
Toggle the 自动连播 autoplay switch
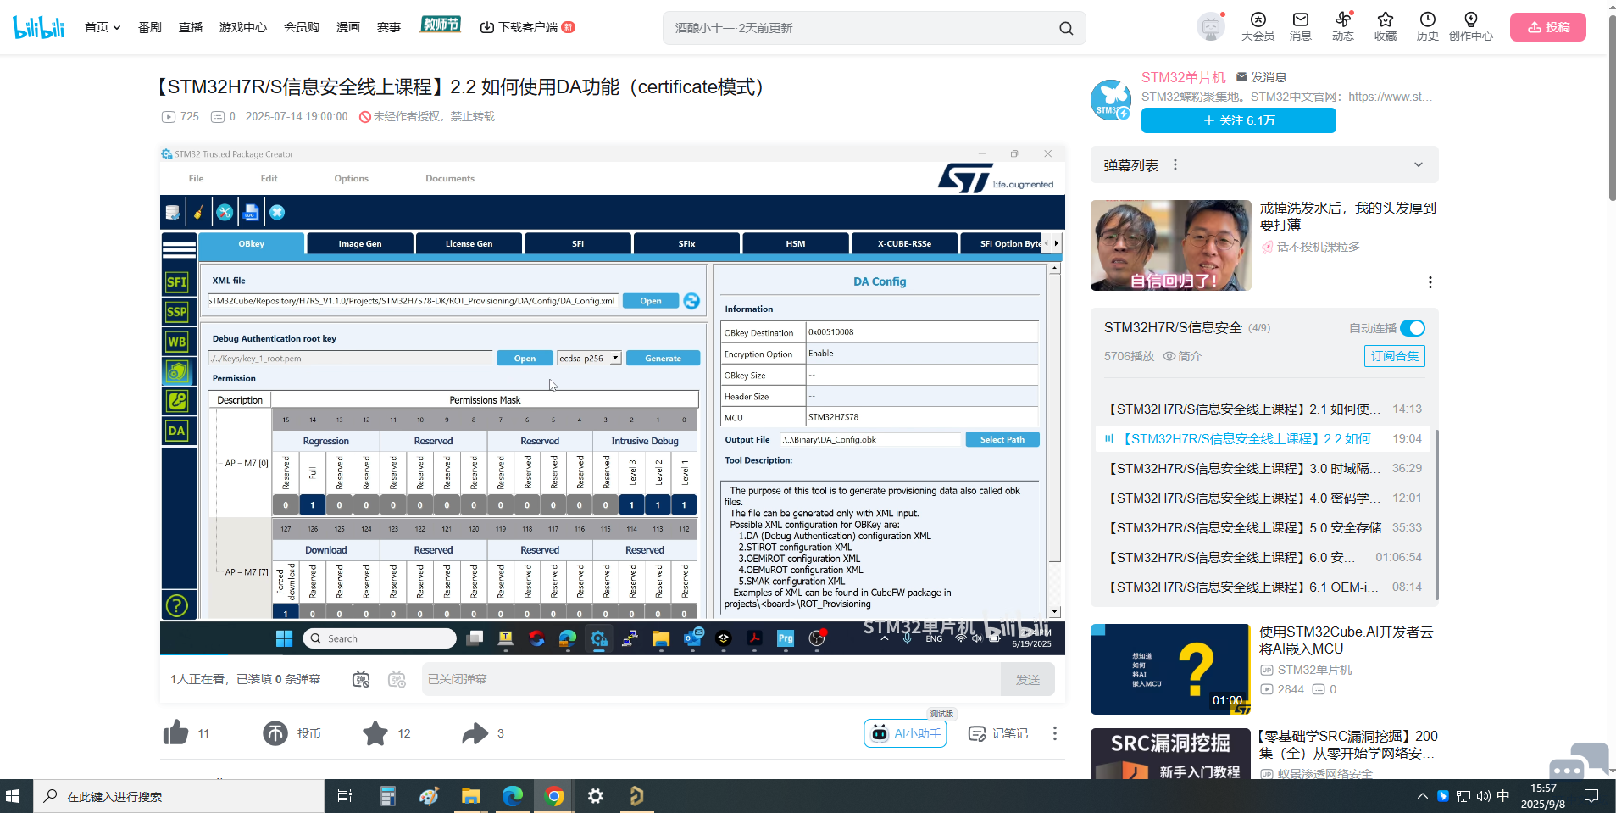[x=1413, y=328]
